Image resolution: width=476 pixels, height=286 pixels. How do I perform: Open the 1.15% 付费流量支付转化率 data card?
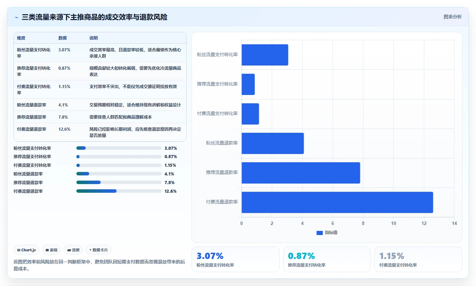pos(418,259)
